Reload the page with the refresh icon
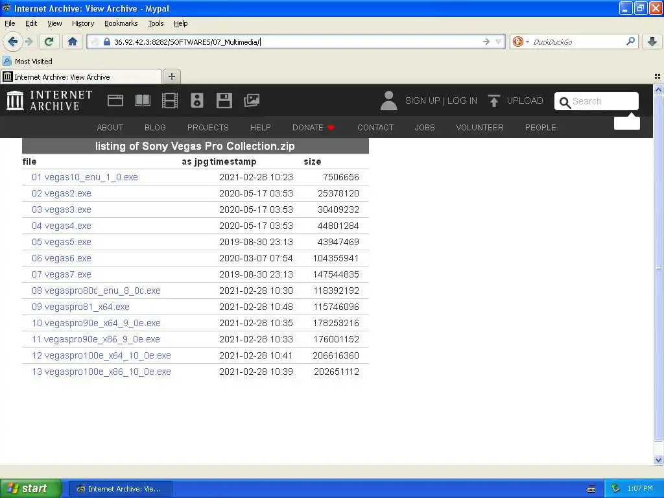This screenshot has height=498, width=664. [x=49, y=41]
